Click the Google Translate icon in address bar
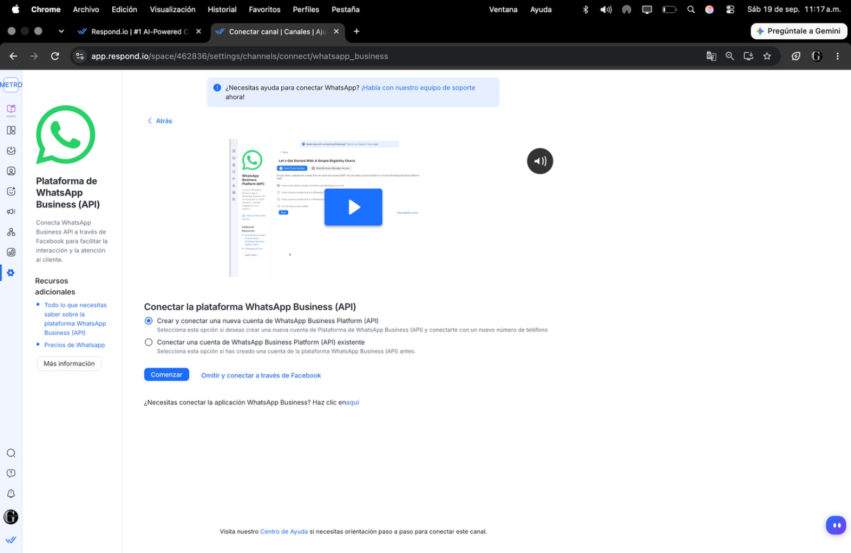This screenshot has width=851, height=553. [x=711, y=56]
